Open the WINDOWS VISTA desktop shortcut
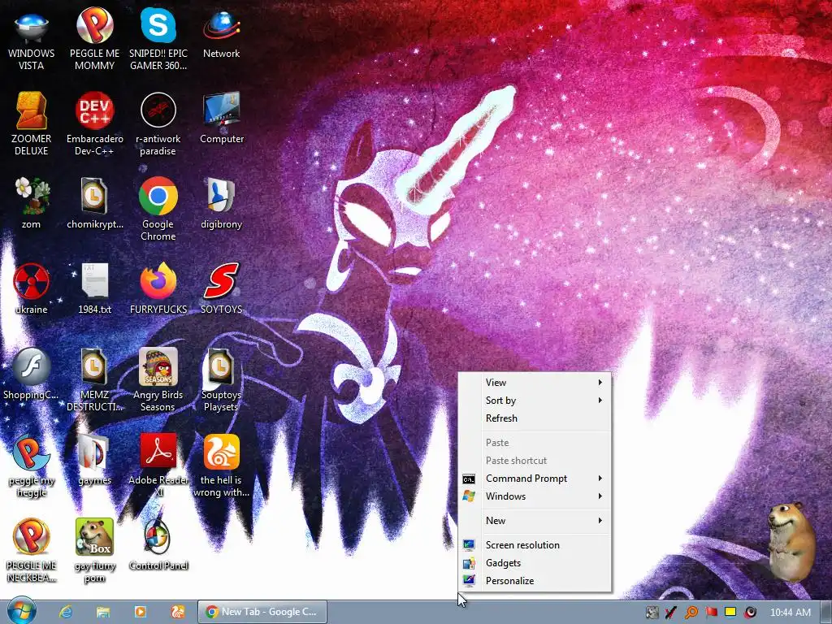 (32, 40)
